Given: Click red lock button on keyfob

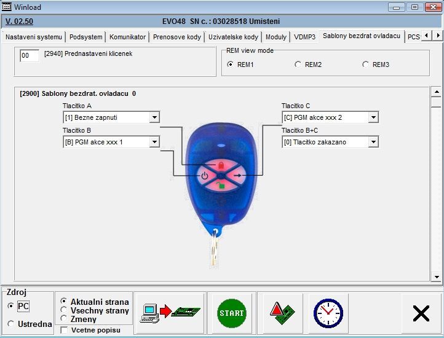Looking at the screenshot, I should 220,165.
